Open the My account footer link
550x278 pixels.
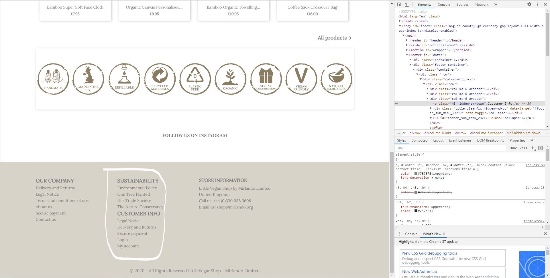pyautogui.click(x=128, y=246)
